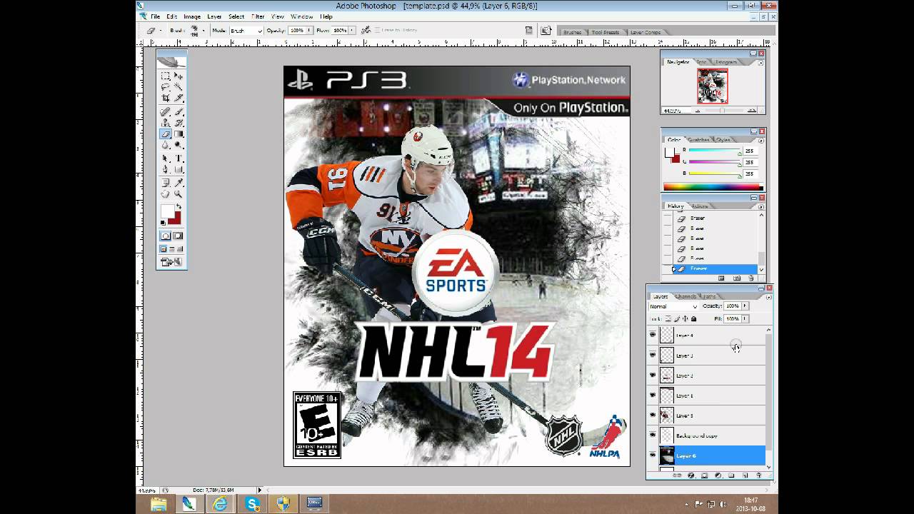Click the Navigator zoom slider
This screenshot has height=514, width=914.
[722, 111]
